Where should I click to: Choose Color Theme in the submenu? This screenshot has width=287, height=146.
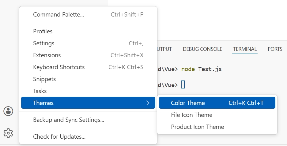(x=188, y=103)
